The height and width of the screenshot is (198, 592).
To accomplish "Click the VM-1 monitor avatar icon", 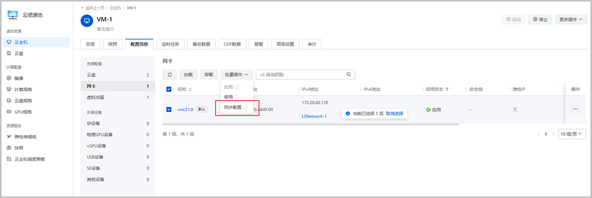I will (x=86, y=21).
